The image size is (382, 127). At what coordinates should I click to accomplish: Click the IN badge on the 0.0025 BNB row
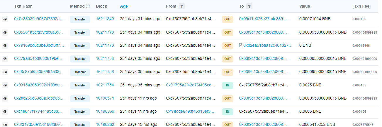[x=227, y=85]
